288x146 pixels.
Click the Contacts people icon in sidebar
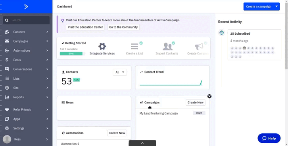(7, 32)
